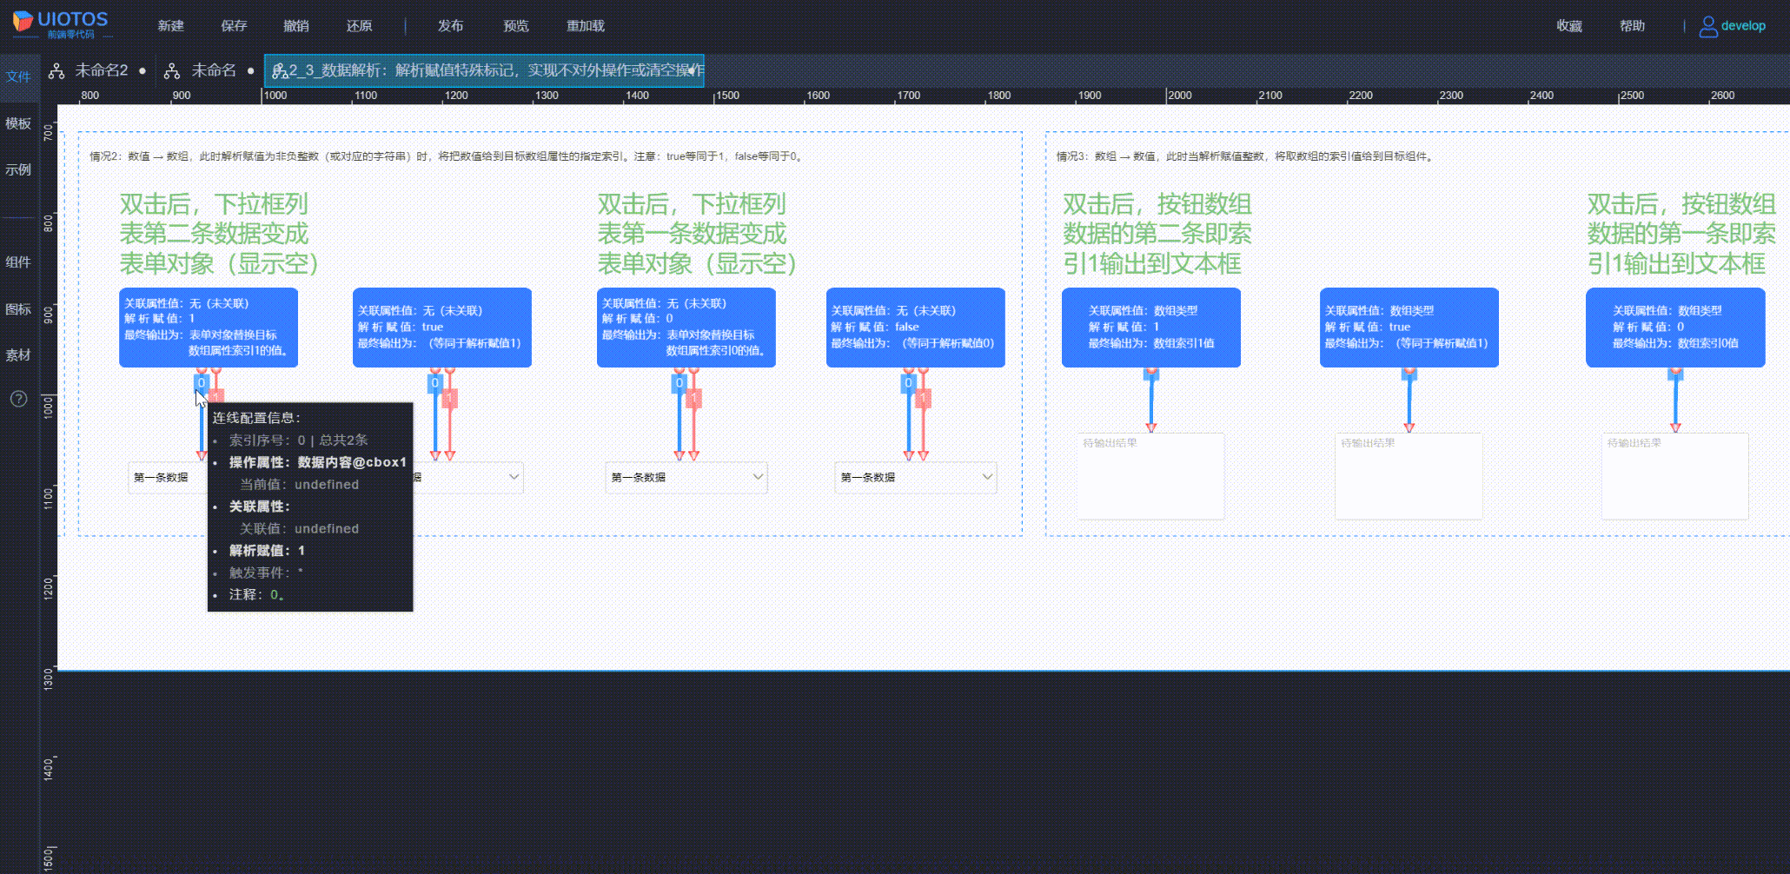Expand the dropdown below the 解析赋值 false button

tap(986, 477)
